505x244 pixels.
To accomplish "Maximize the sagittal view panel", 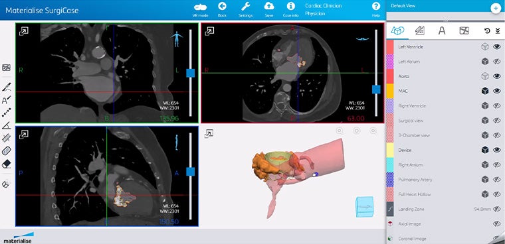I will pos(23,135).
